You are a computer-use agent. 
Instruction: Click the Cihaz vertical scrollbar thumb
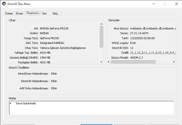tap(101, 37)
